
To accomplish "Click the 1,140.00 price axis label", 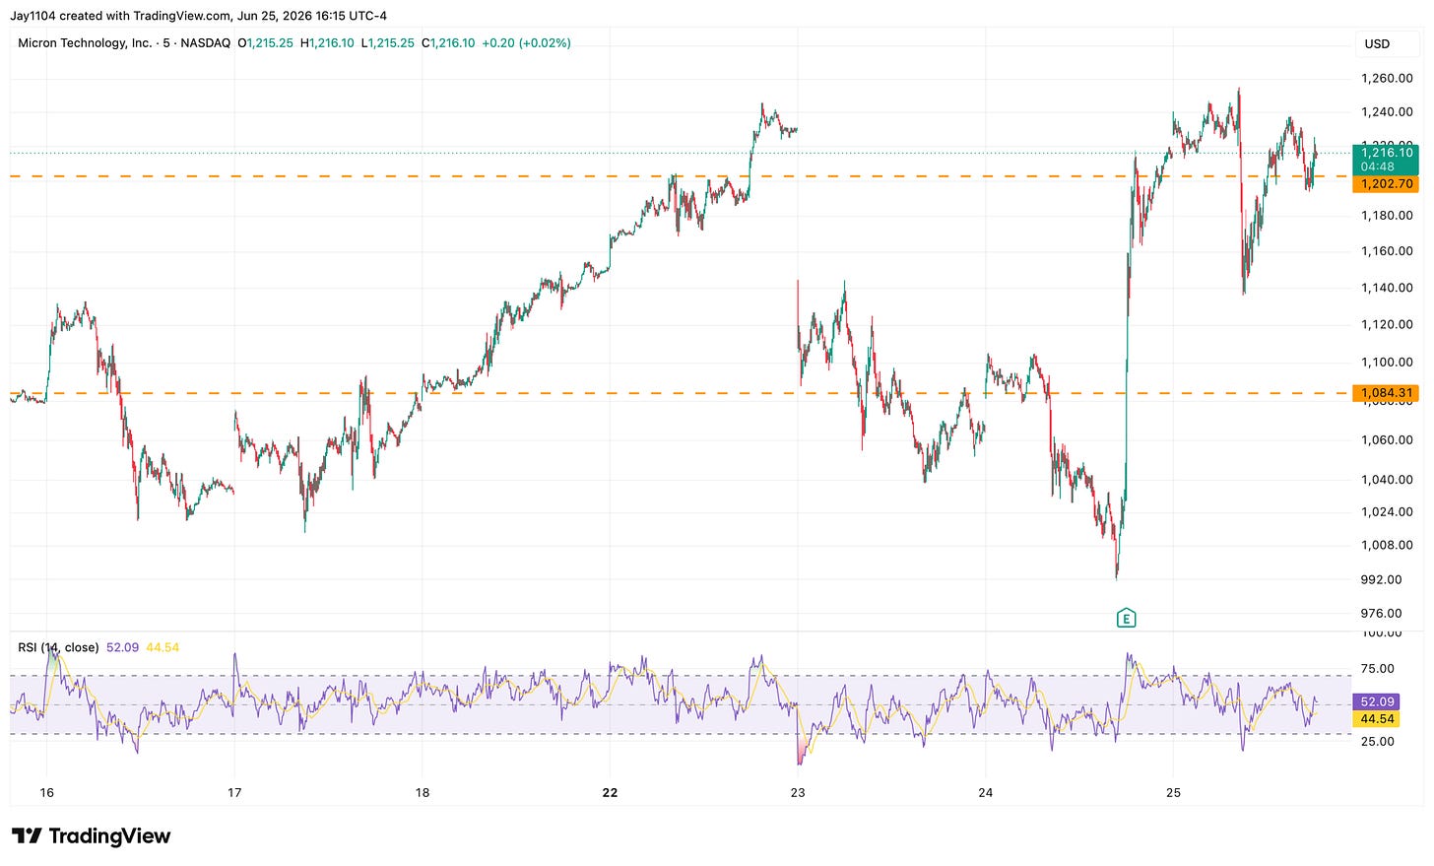I will pyautogui.click(x=1387, y=288).
